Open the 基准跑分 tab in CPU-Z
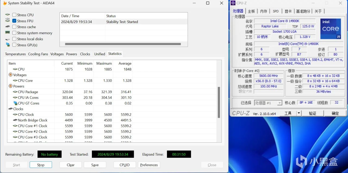 [x=303, y=11]
